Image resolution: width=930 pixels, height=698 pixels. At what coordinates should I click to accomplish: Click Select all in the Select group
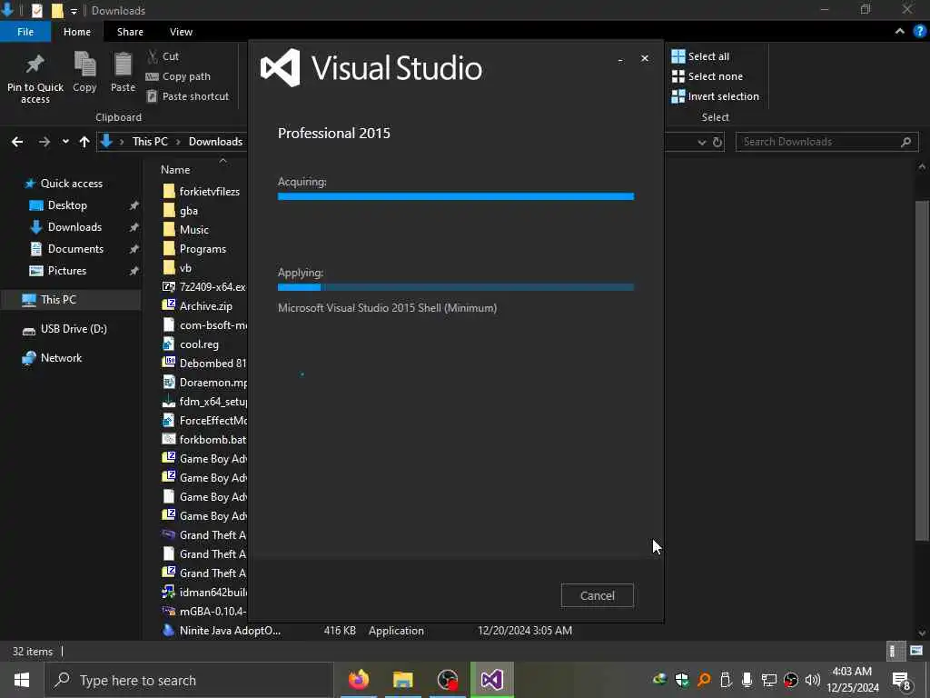(x=700, y=56)
